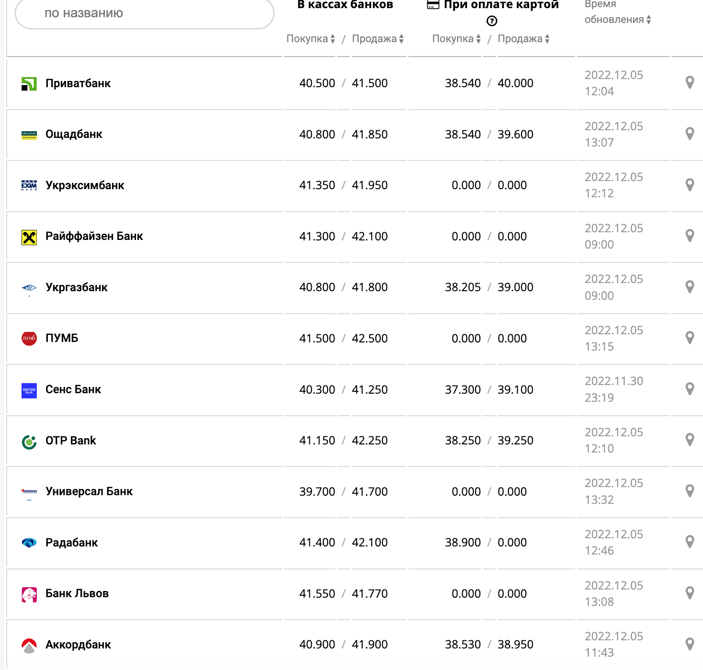Image resolution: width=703 pixels, height=670 pixels.
Task: Show OTP Bank branches via pin icon
Action: pos(690,440)
